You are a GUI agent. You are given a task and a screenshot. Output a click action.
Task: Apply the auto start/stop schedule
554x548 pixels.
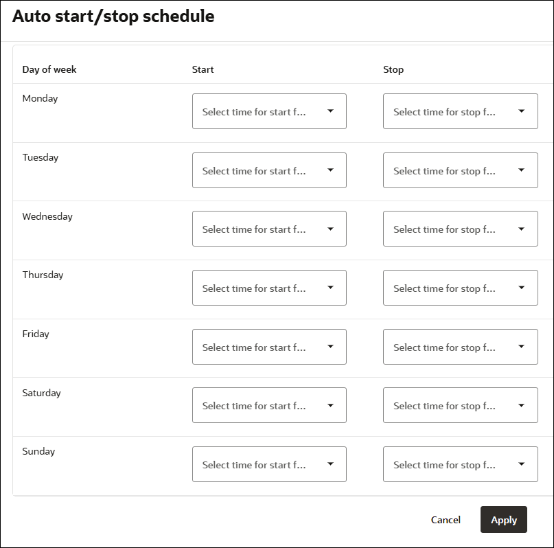pos(503,520)
